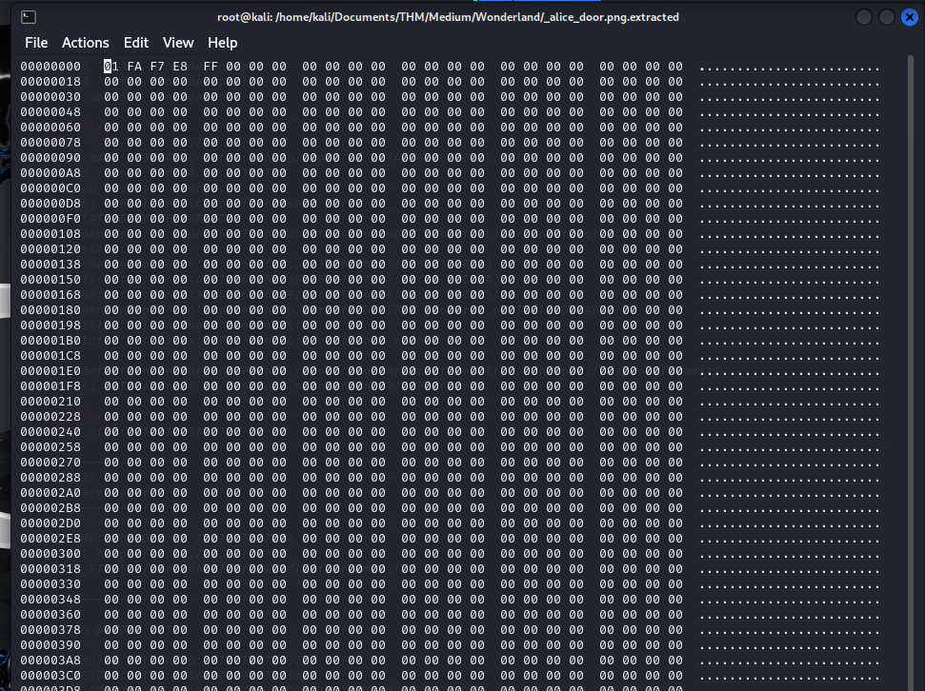
Task: Click offset label 000001E0
Action: (x=50, y=371)
